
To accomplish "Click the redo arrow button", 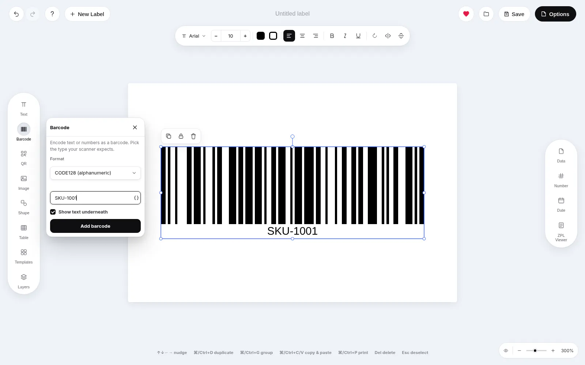I will click(33, 14).
